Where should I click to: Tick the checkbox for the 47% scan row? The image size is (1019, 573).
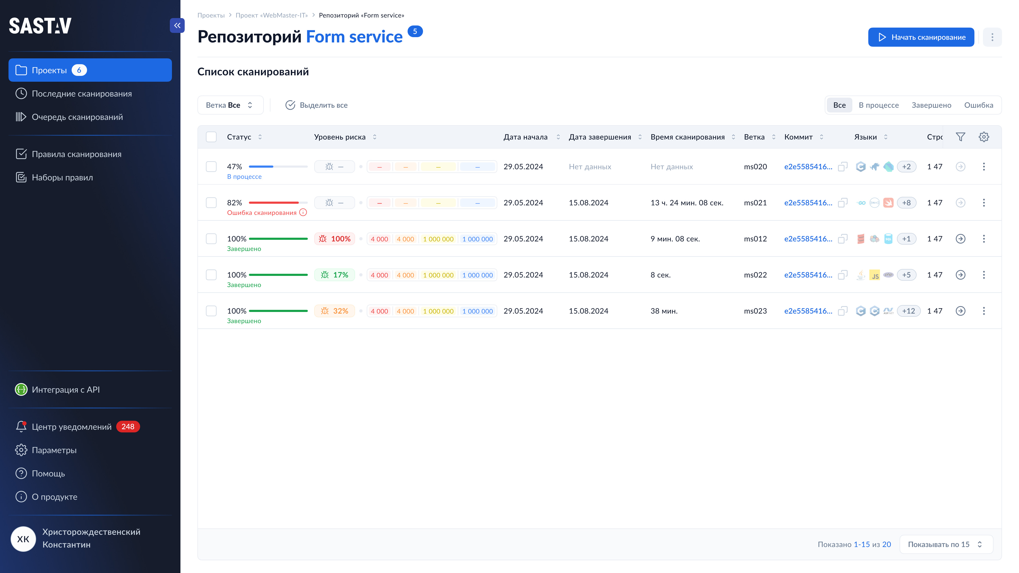[211, 167]
